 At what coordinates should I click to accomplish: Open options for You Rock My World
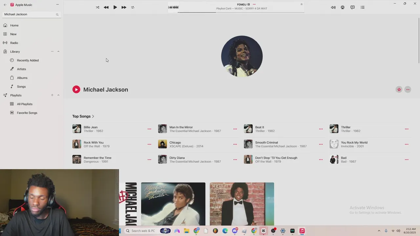point(407,144)
